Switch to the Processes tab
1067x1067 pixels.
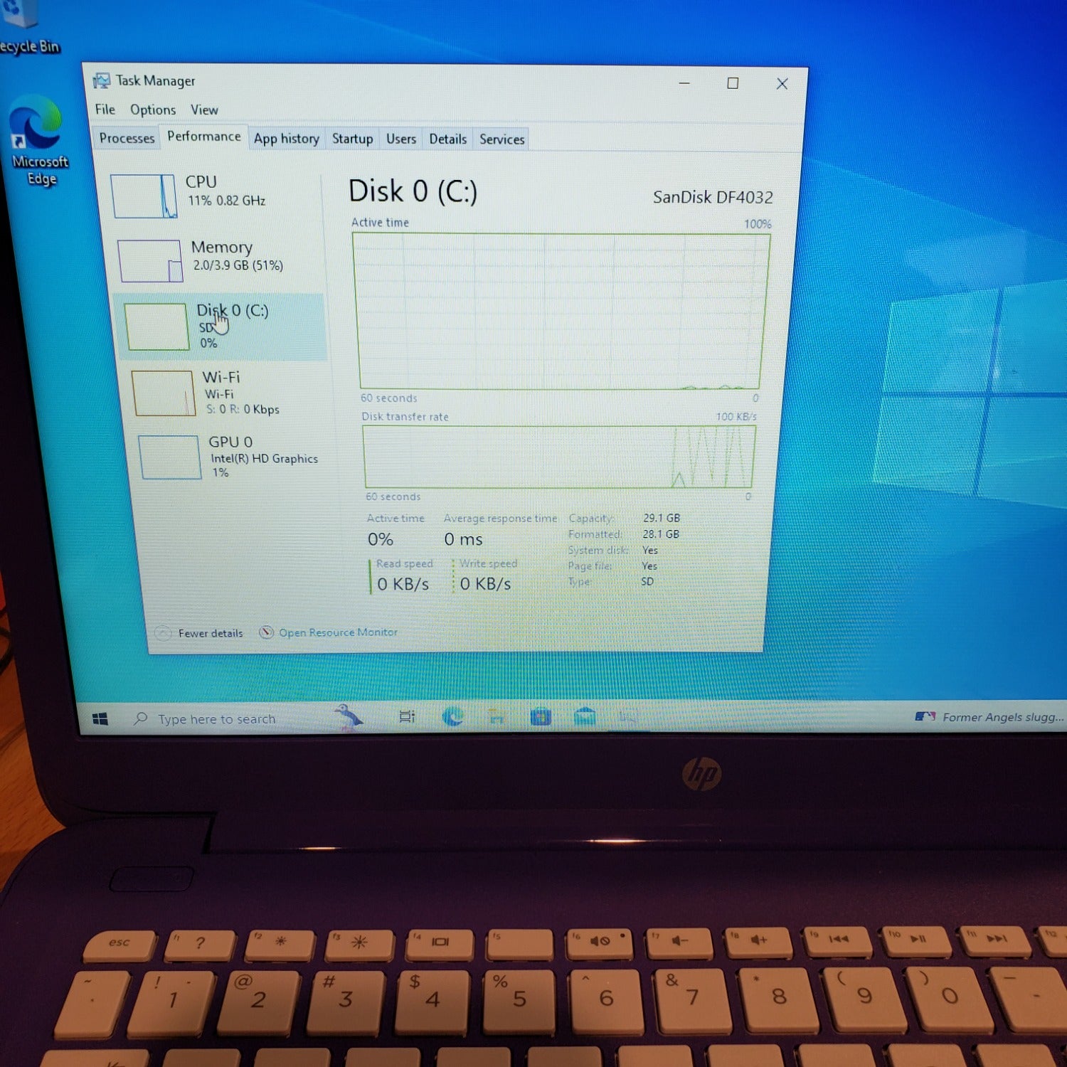point(127,138)
